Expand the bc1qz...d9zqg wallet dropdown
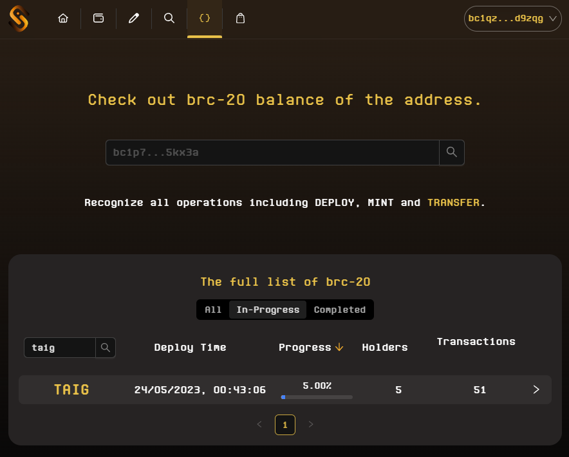The height and width of the screenshot is (457, 569). (512, 19)
